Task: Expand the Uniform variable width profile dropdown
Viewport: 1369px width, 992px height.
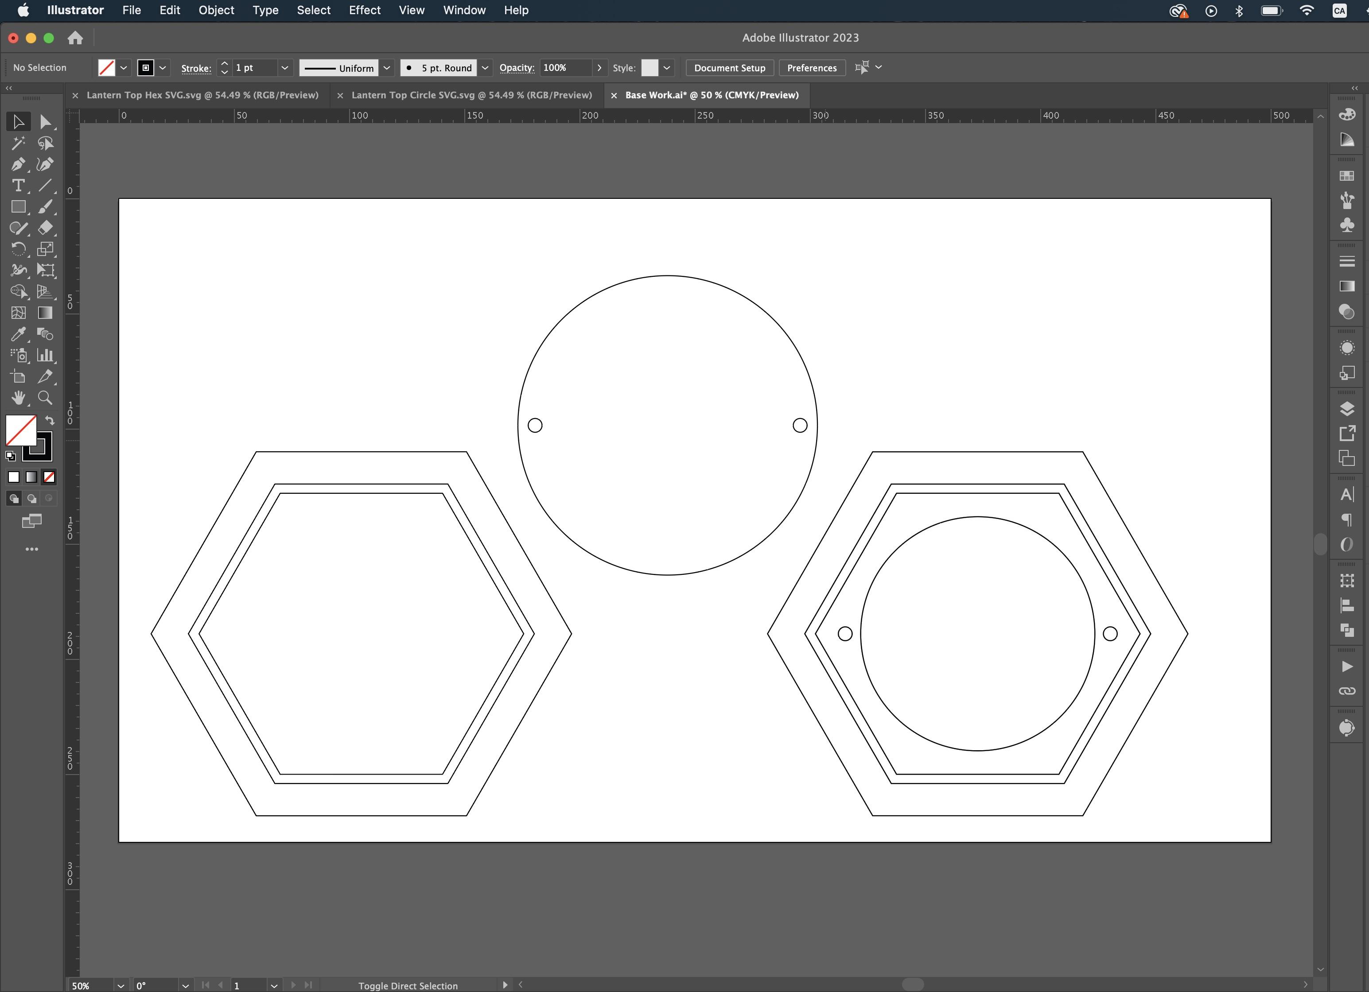Action: pos(387,68)
